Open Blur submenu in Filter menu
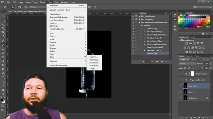 pos(67,33)
